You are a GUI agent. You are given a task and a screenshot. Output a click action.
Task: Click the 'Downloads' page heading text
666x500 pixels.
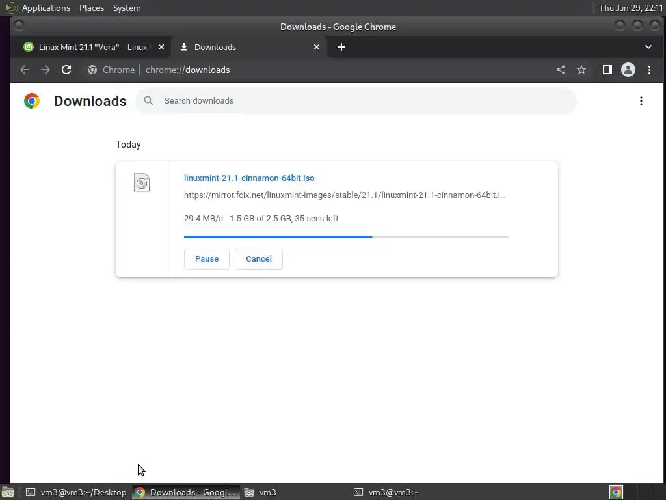(x=90, y=101)
